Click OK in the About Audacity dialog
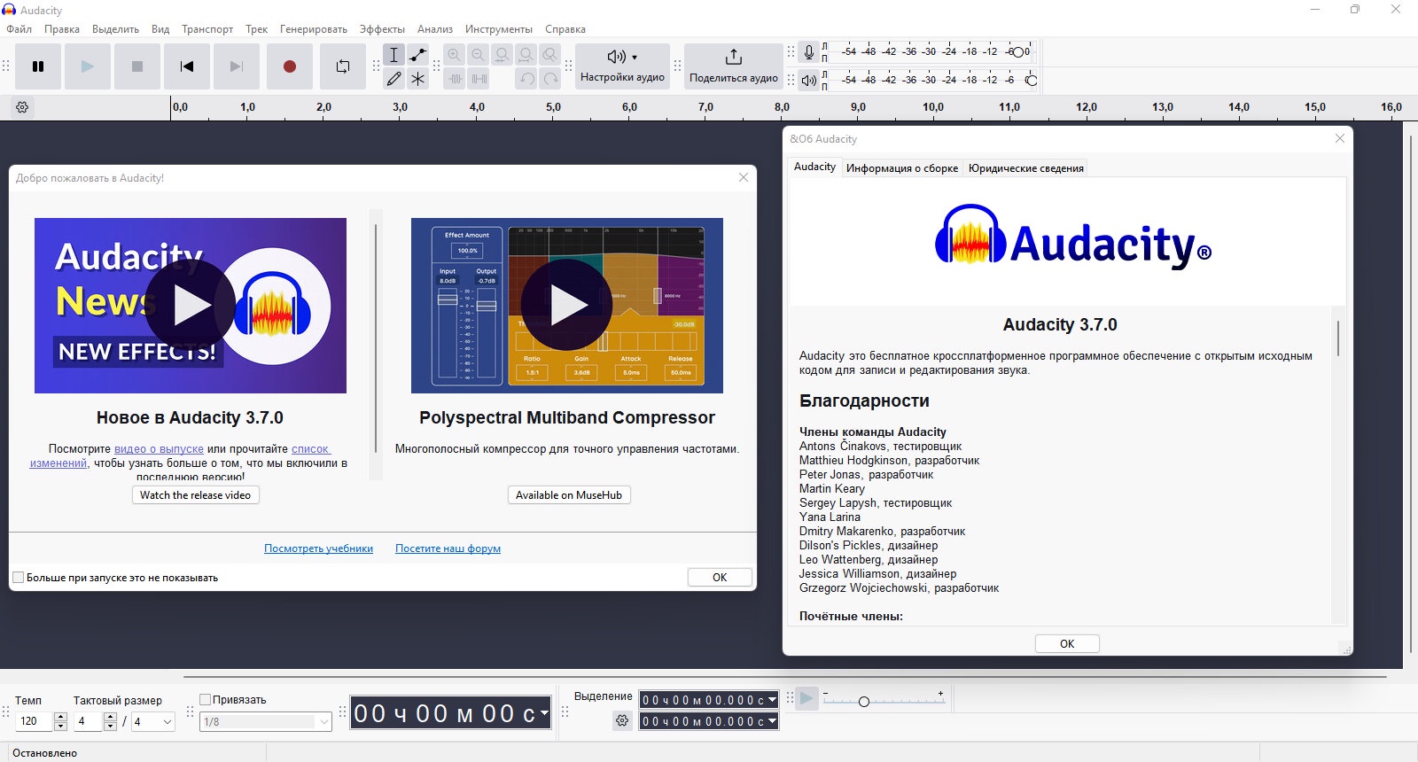Image resolution: width=1418 pixels, height=762 pixels. [1067, 644]
